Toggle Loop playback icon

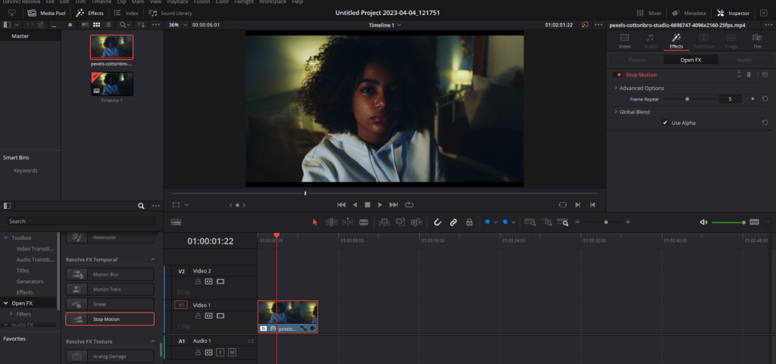tap(408, 204)
